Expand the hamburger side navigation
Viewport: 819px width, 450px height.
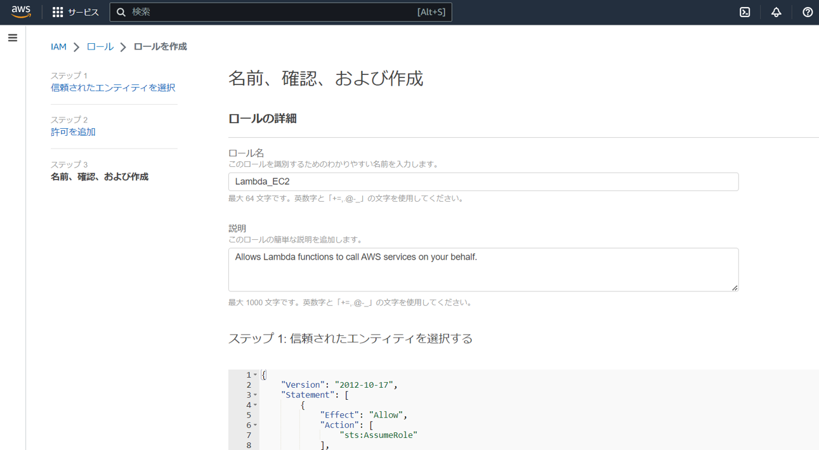13,38
